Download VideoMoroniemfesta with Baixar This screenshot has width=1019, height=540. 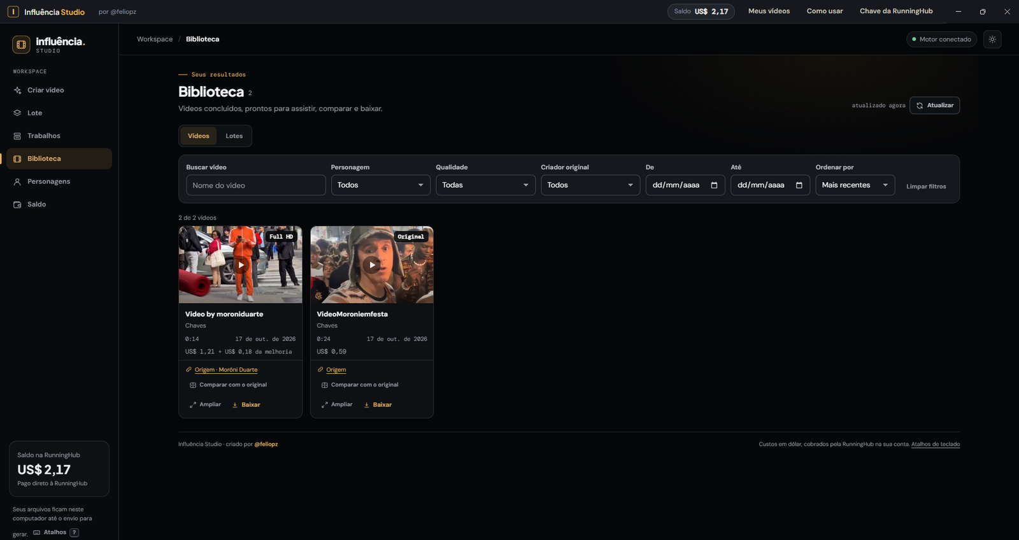378,405
